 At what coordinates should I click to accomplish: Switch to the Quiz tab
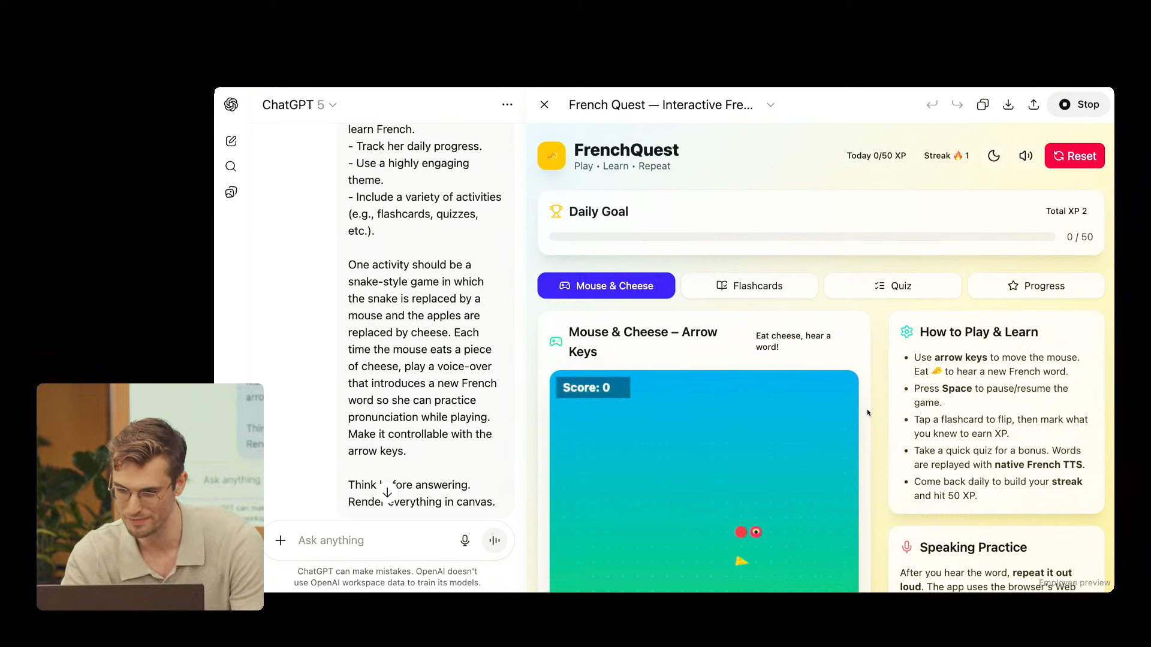click(893, 286)
